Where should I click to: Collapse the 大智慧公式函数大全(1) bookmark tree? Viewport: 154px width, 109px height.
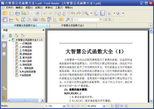click(10, 40)
